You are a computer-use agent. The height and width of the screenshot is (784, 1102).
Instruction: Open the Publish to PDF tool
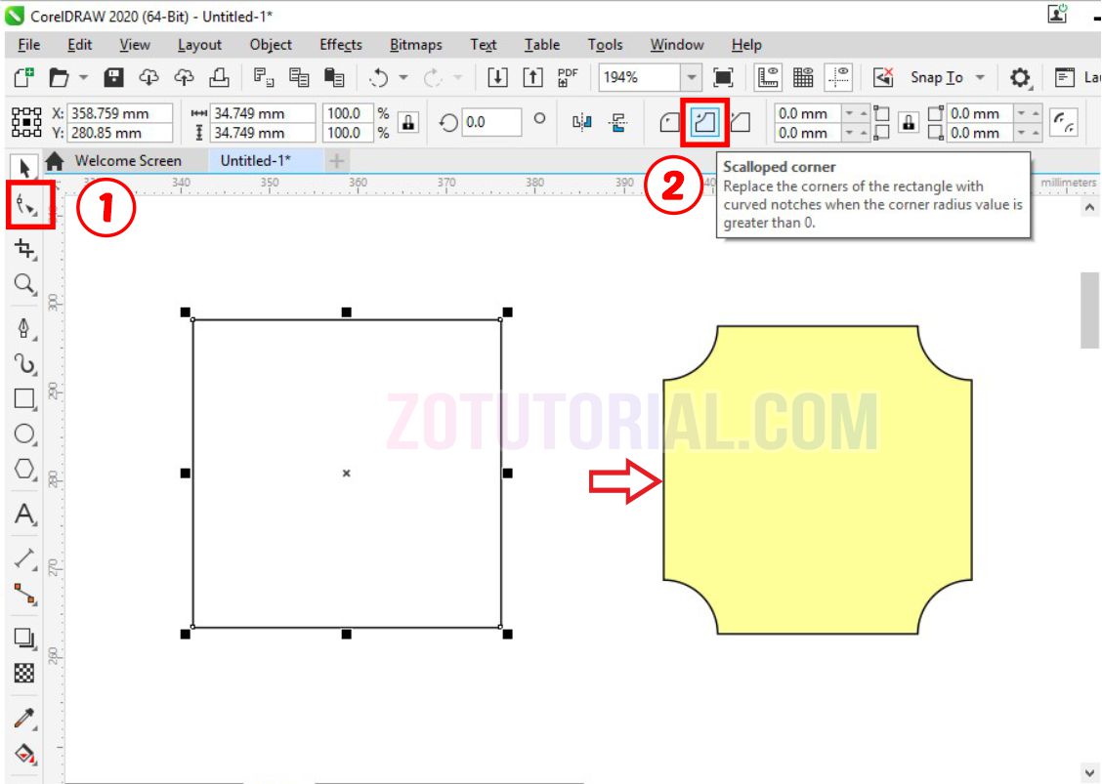point(567,77)
